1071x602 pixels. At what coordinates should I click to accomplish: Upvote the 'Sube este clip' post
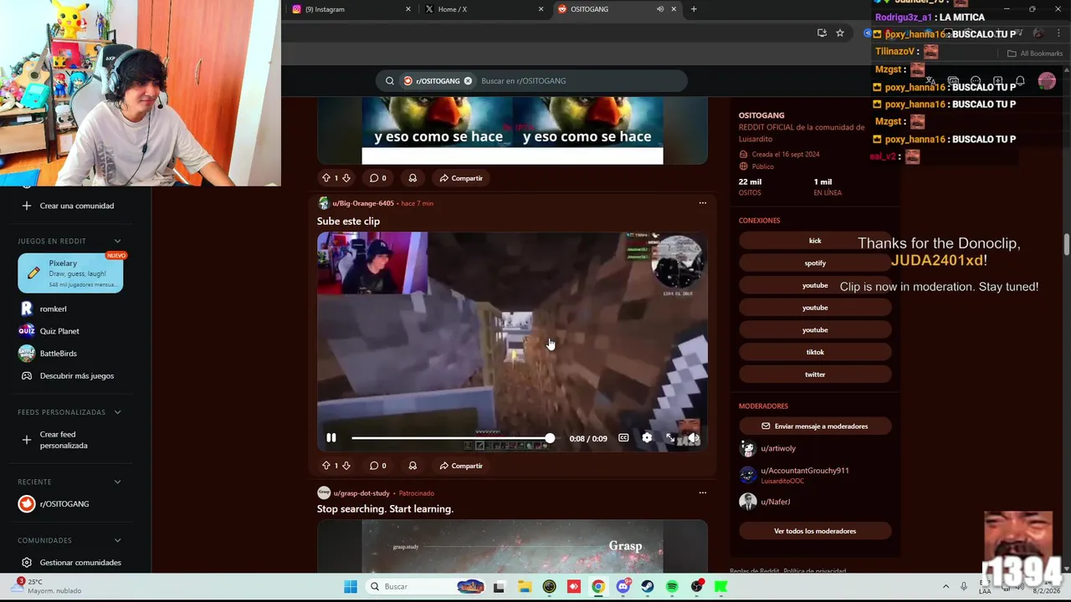(x=326, y=466)
